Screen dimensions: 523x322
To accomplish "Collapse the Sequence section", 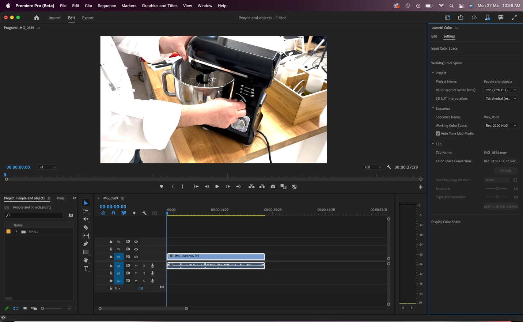I will [x=433, y=108].
